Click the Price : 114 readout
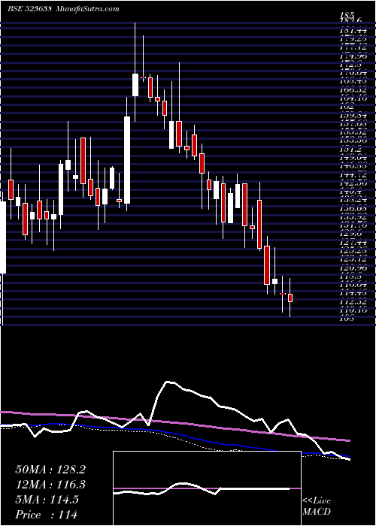This screenshot has width=376, height=526. pos(47,515)
